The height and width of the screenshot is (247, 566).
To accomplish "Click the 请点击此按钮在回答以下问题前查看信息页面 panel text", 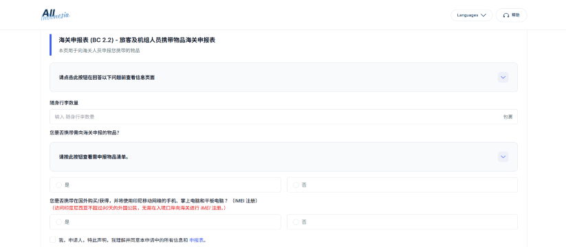I will point(107,78).
